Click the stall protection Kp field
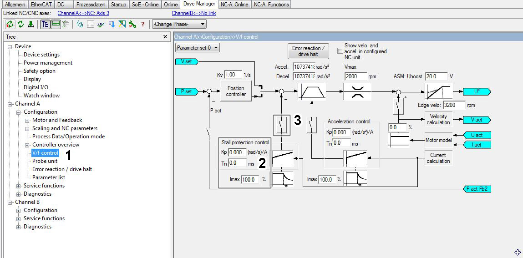 tap(237, 152)
